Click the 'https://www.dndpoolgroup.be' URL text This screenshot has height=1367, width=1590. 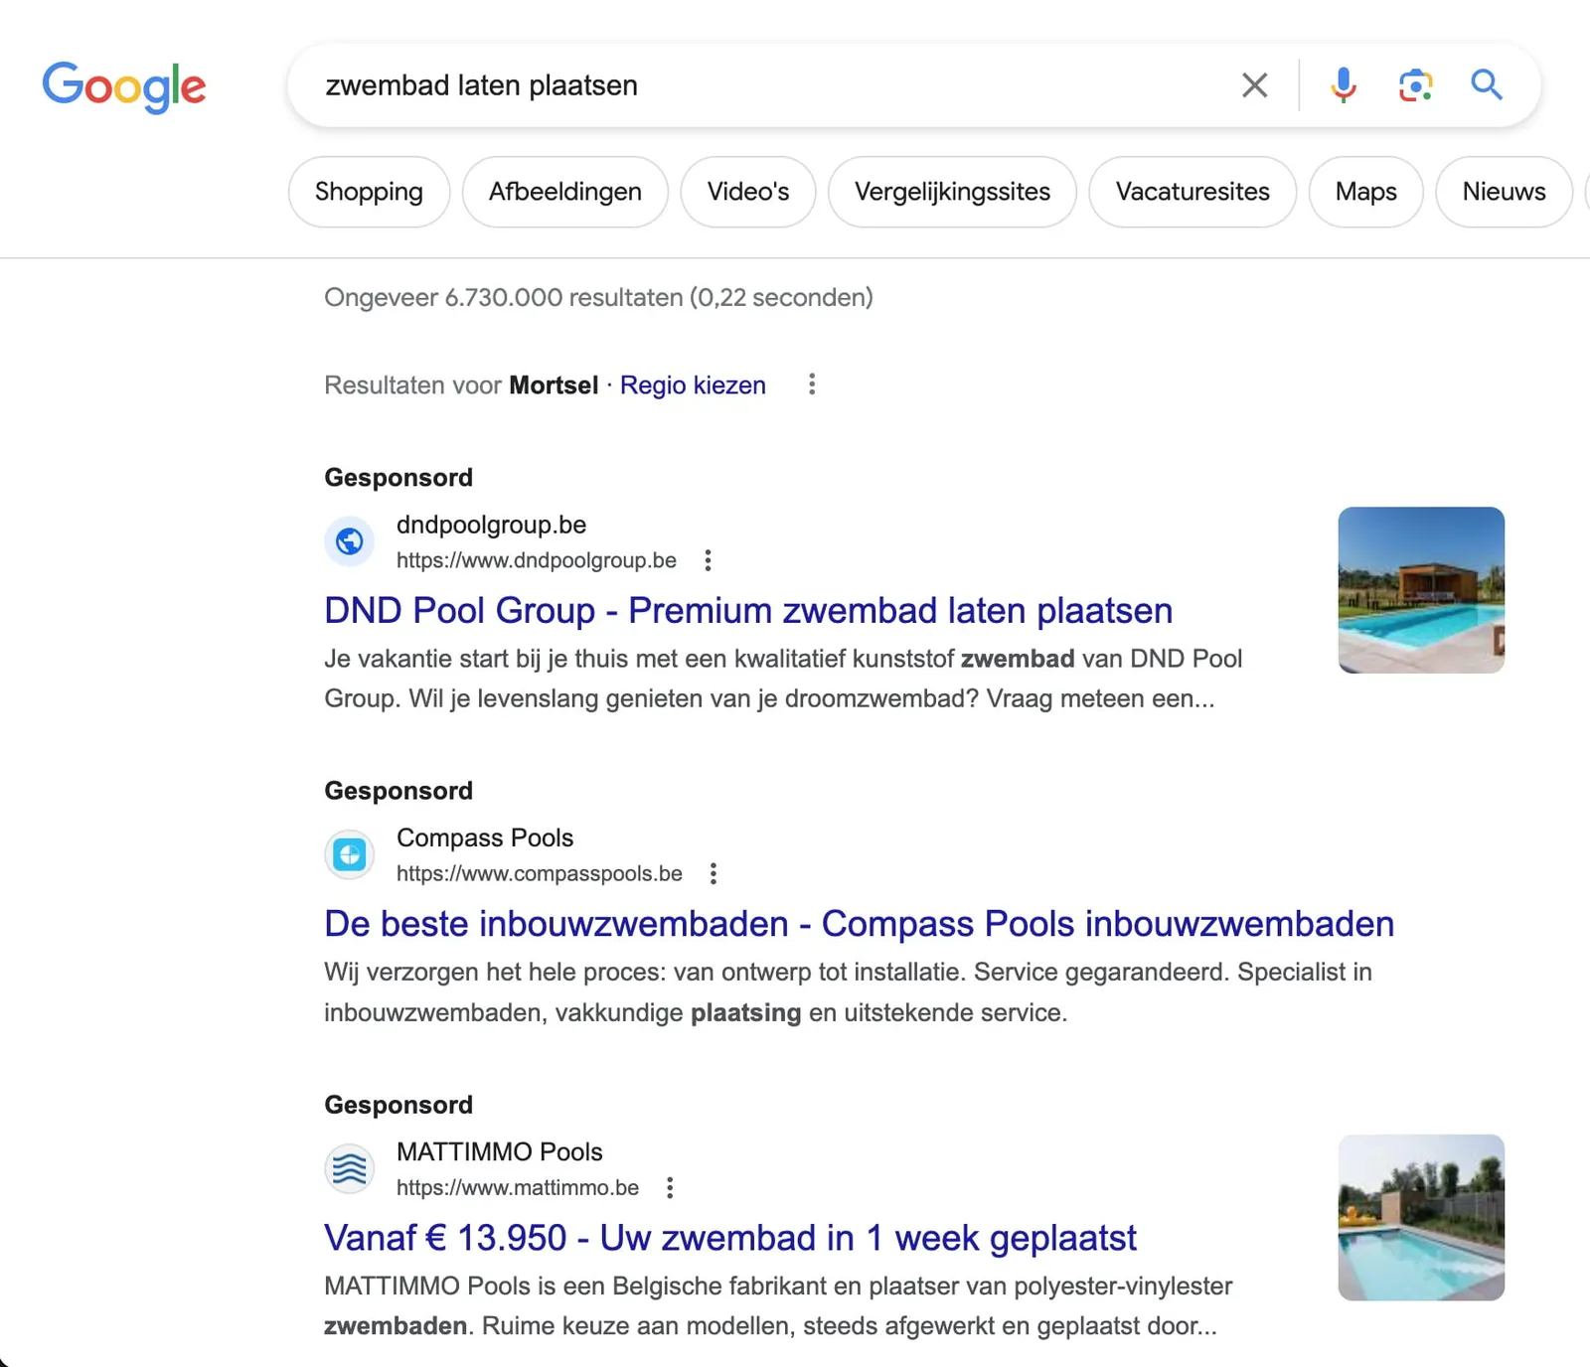tap(537, 560)
